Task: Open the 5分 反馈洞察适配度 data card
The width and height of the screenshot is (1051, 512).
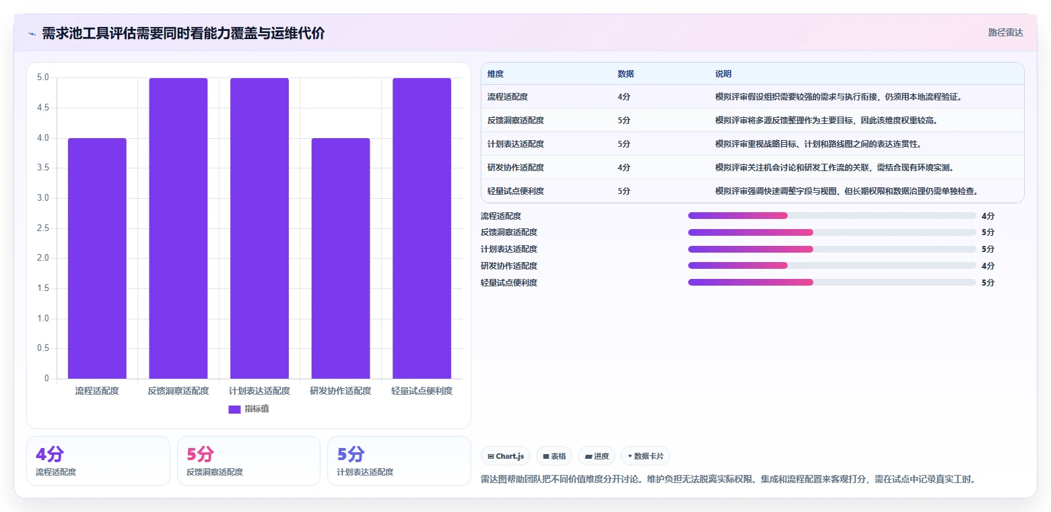Action: (x=248, y=461)
